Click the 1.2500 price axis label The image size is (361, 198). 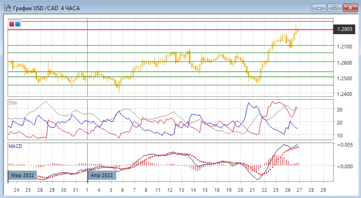344,79
